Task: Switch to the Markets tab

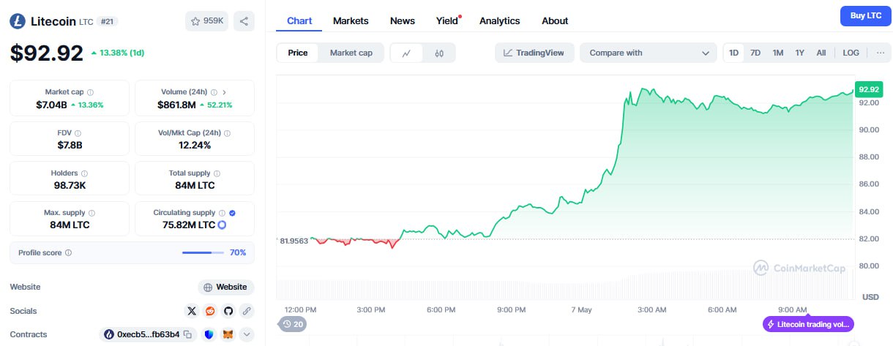Action: (x=351, y=20)
